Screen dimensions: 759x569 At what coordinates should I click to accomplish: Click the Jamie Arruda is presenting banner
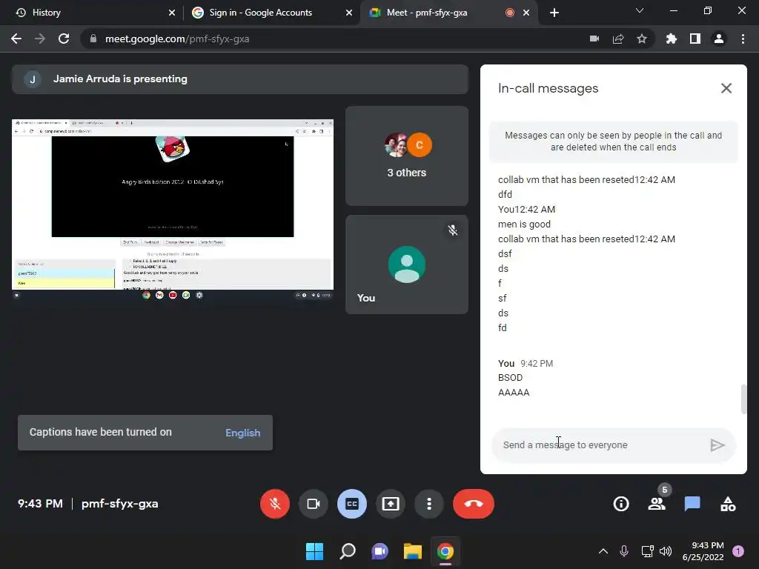(x=240, y=79)
